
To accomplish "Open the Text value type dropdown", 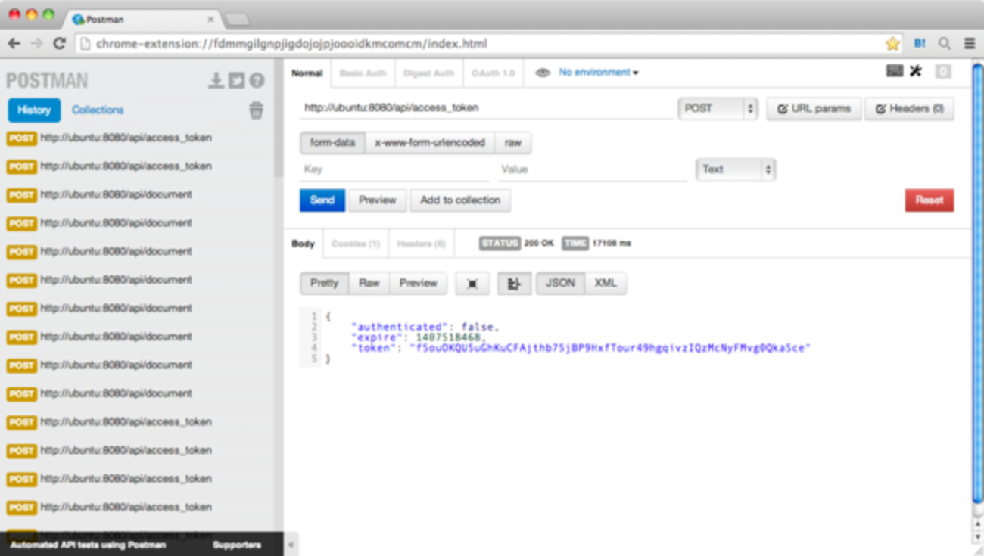I will [x=736, y=169].
